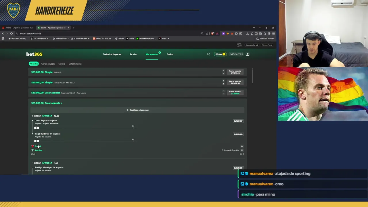The image size is (368, 207).
Task: Click the bet365 logo
Action: [34, 54]
